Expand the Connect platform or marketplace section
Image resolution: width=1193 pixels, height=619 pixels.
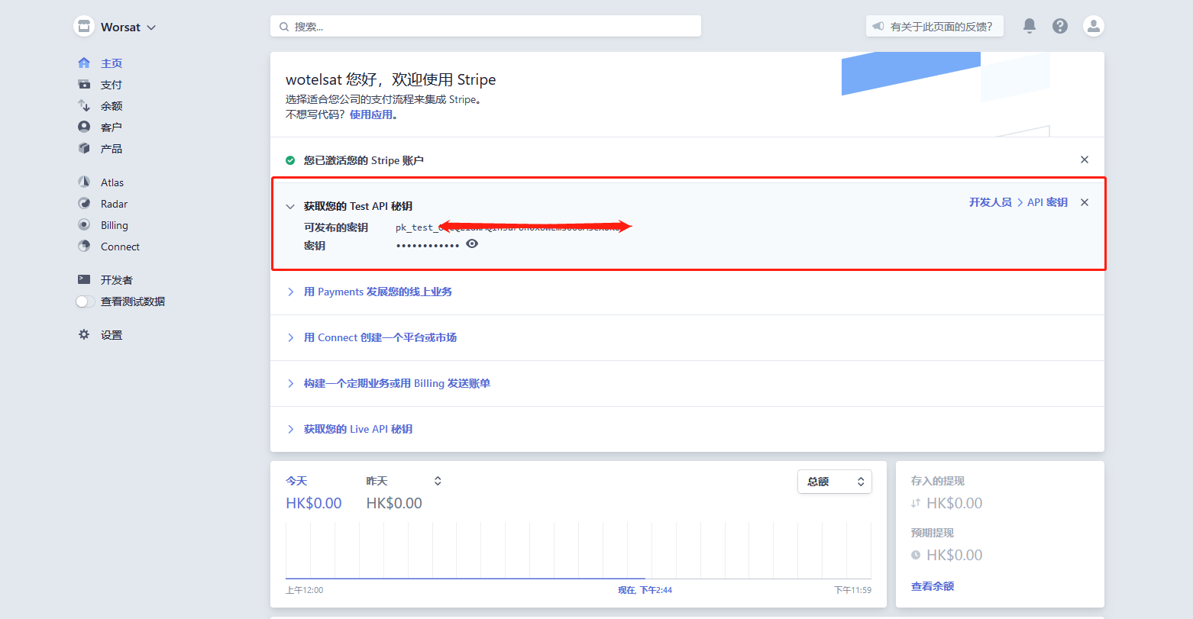(290, 337)
